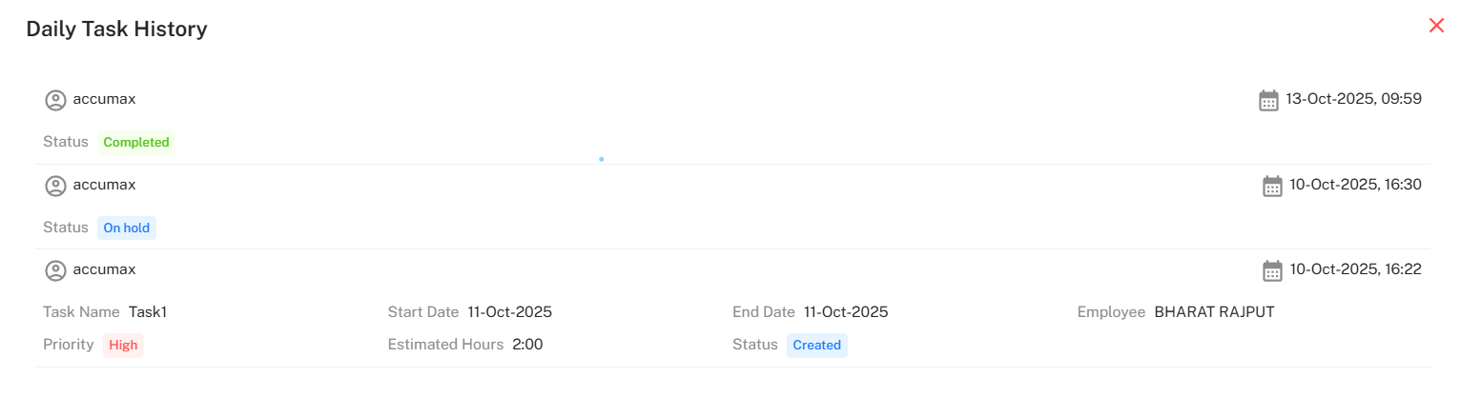
Task: Close the Daily Task History dialog
Action: [x=1436, y=26]
